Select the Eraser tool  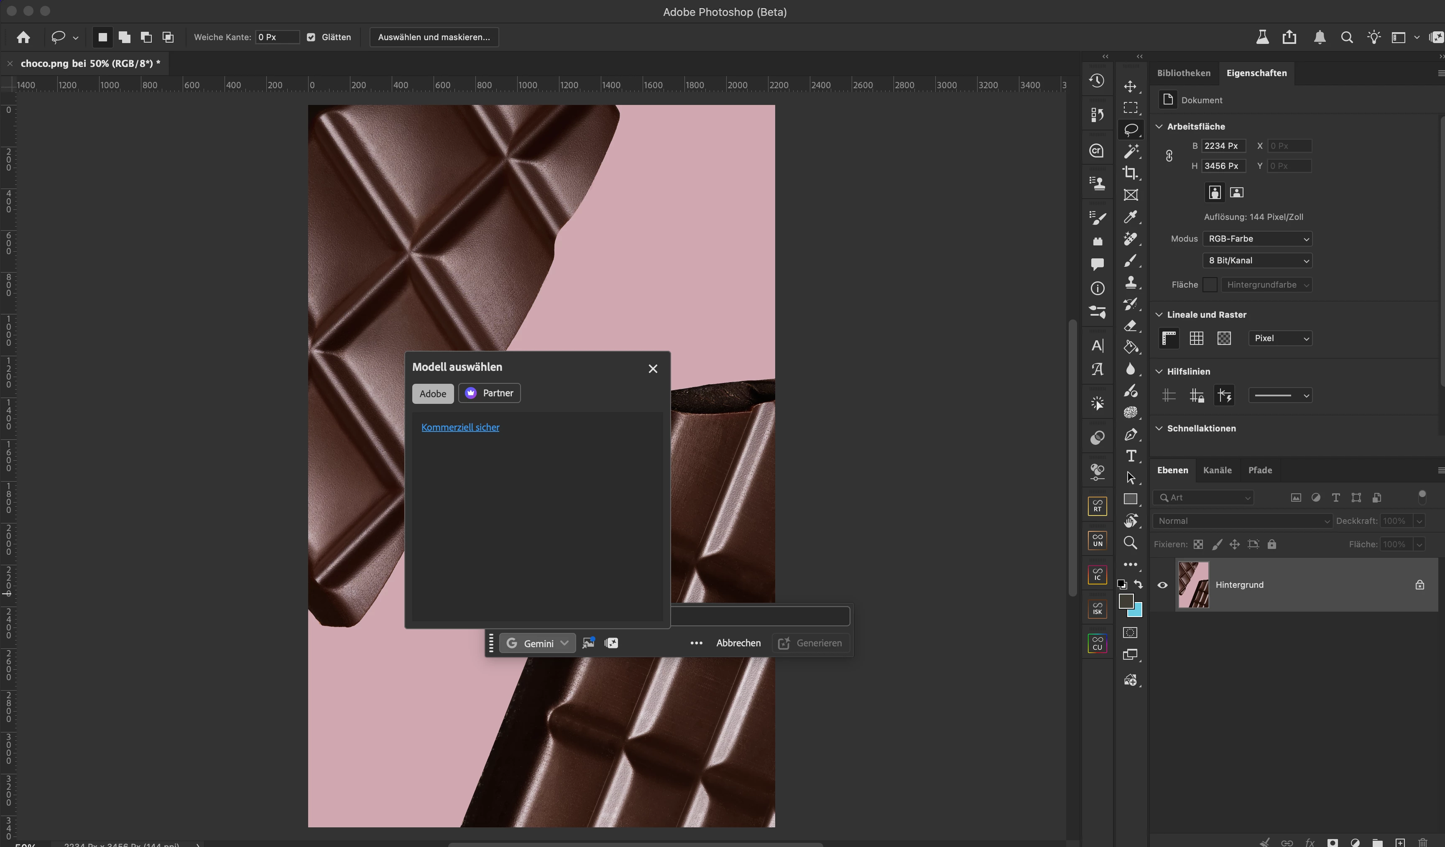point(1130,326)
